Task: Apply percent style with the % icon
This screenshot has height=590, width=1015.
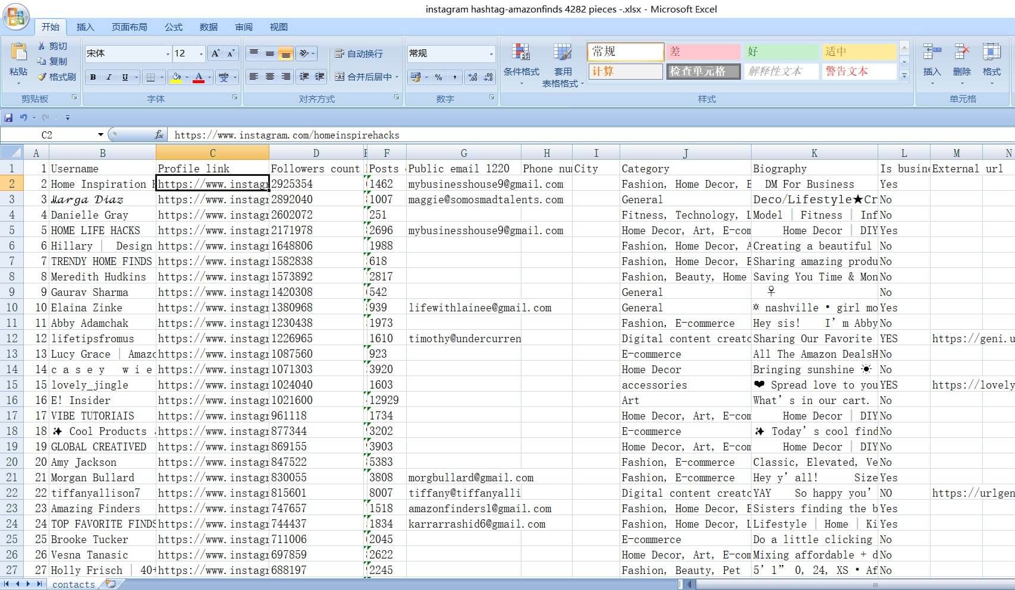Action: [438, 77]
